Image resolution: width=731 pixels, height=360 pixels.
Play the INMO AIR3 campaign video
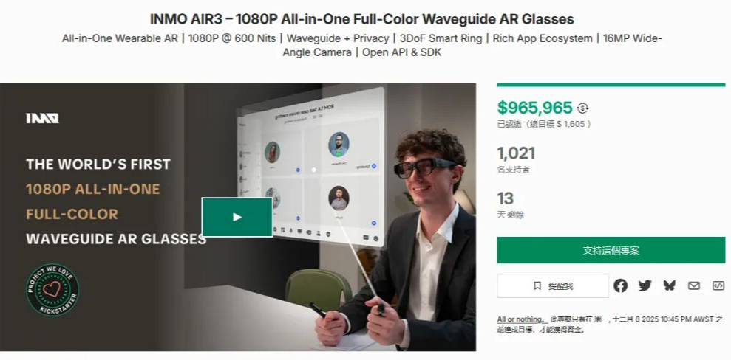tap(237, 217)
